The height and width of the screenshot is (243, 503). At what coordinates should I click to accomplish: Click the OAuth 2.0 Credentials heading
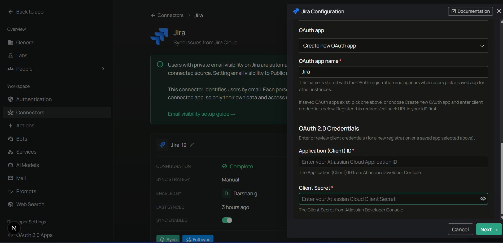tap(329, 128)
